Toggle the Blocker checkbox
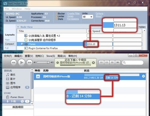The height and width of the screenshot is (116, 150). tap(56, 13)
